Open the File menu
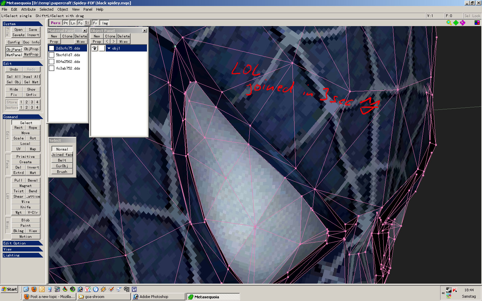 tap(4, 9)
